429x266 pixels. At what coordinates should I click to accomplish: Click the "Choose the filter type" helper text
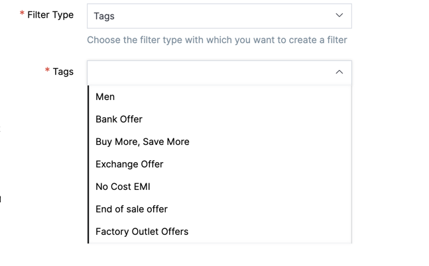217,40
